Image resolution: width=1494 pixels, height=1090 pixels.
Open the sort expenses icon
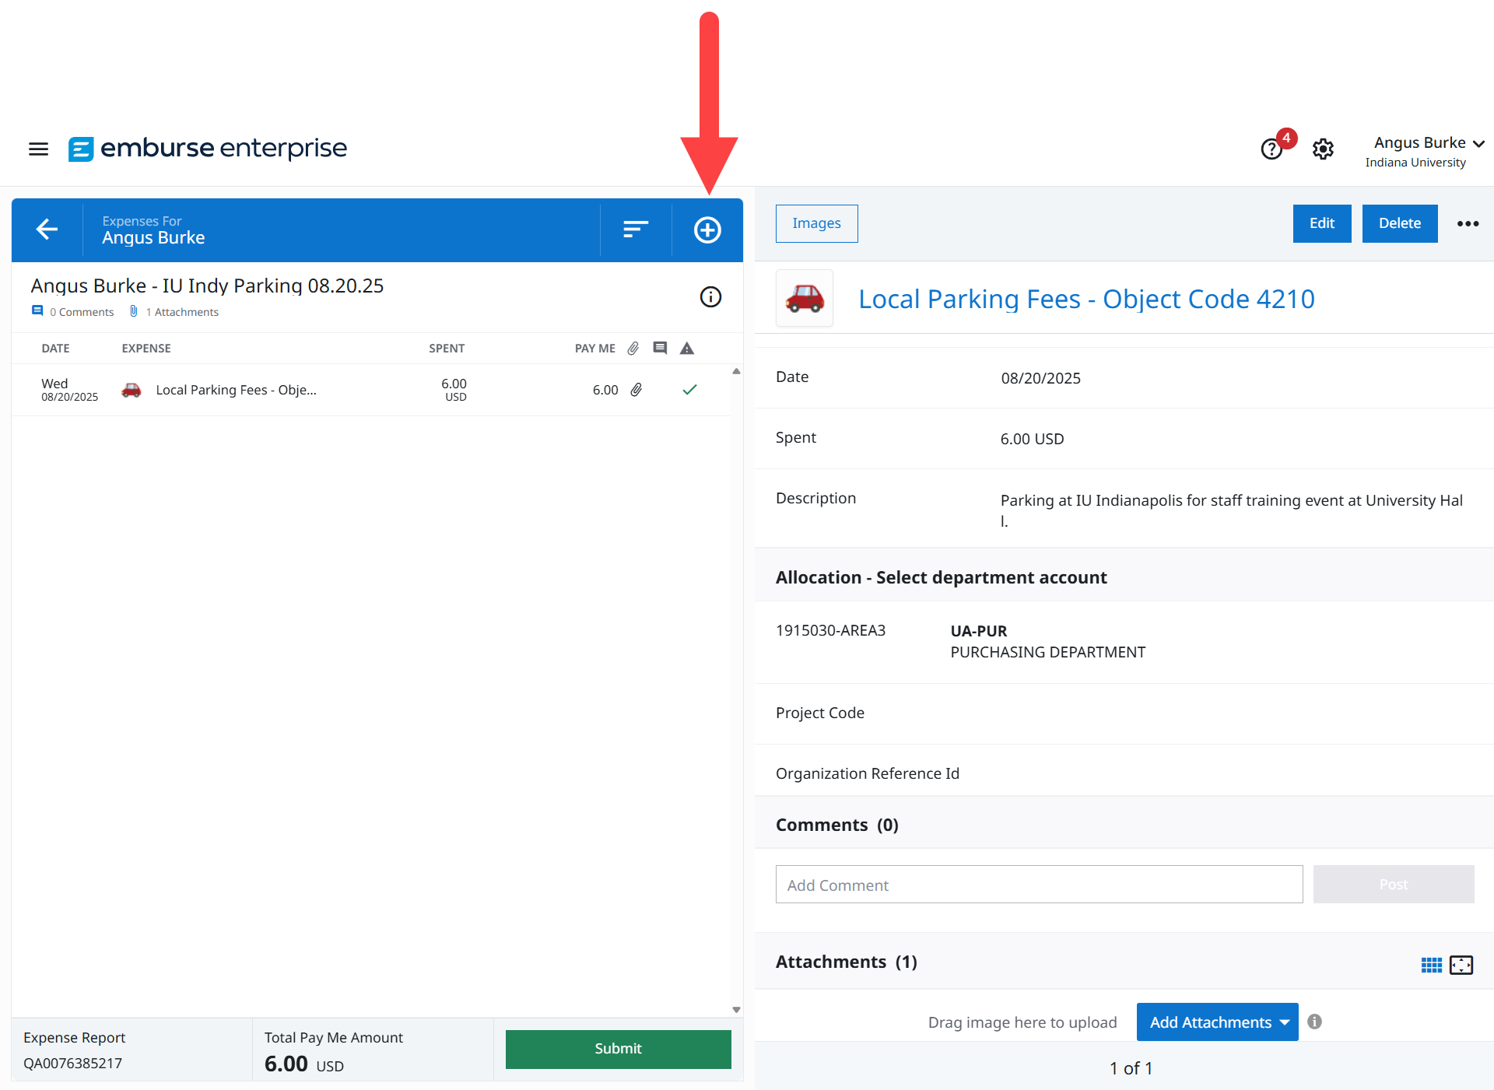tap(635, 230)
